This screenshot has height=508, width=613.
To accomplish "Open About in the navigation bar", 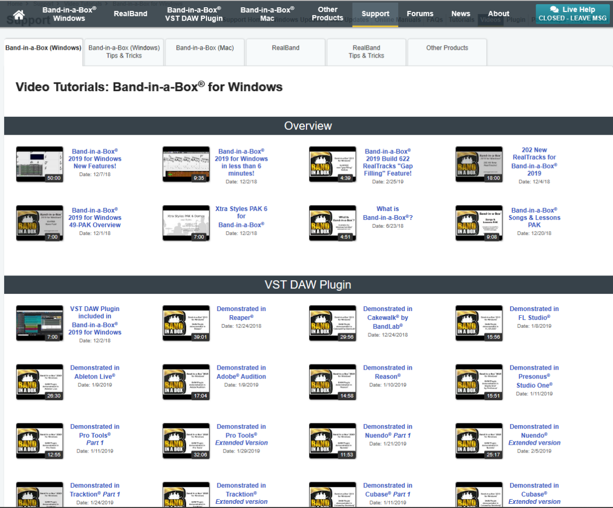I will pyautogui.click(x=498, y=14).
